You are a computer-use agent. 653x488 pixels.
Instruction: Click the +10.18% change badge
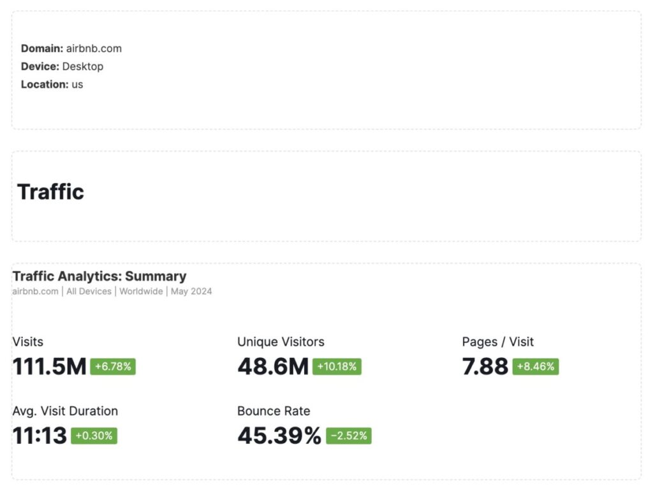click(x=337, y=367)
